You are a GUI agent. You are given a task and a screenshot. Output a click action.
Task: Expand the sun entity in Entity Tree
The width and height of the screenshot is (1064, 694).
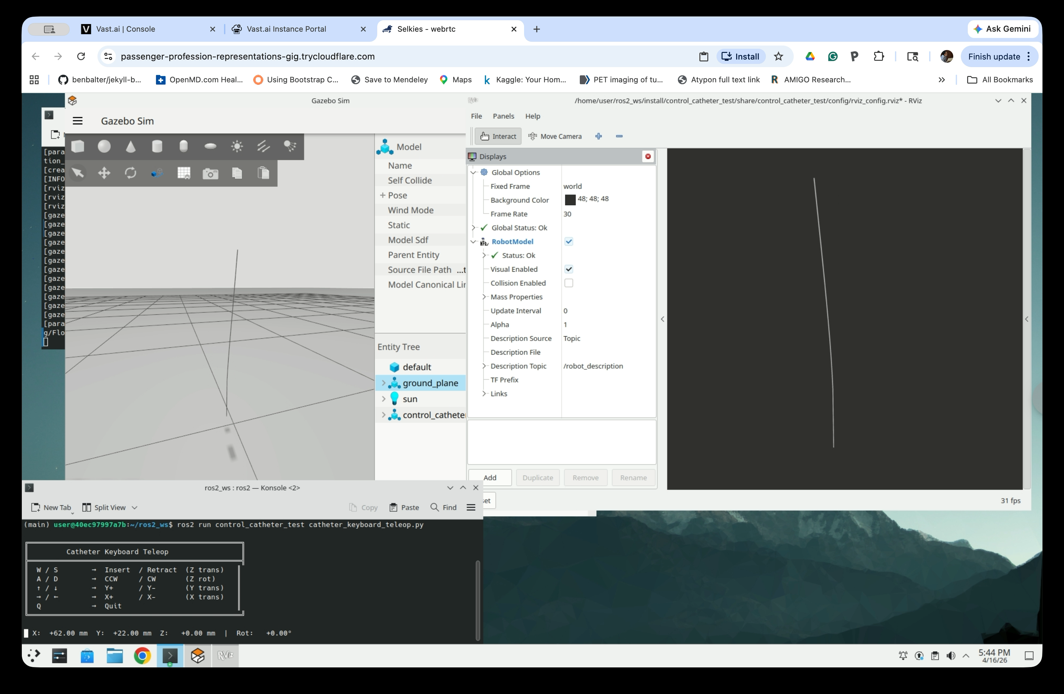(383, 399)
